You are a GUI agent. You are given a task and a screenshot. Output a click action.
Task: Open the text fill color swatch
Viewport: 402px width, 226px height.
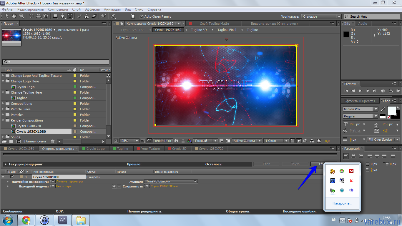[392, 110]
